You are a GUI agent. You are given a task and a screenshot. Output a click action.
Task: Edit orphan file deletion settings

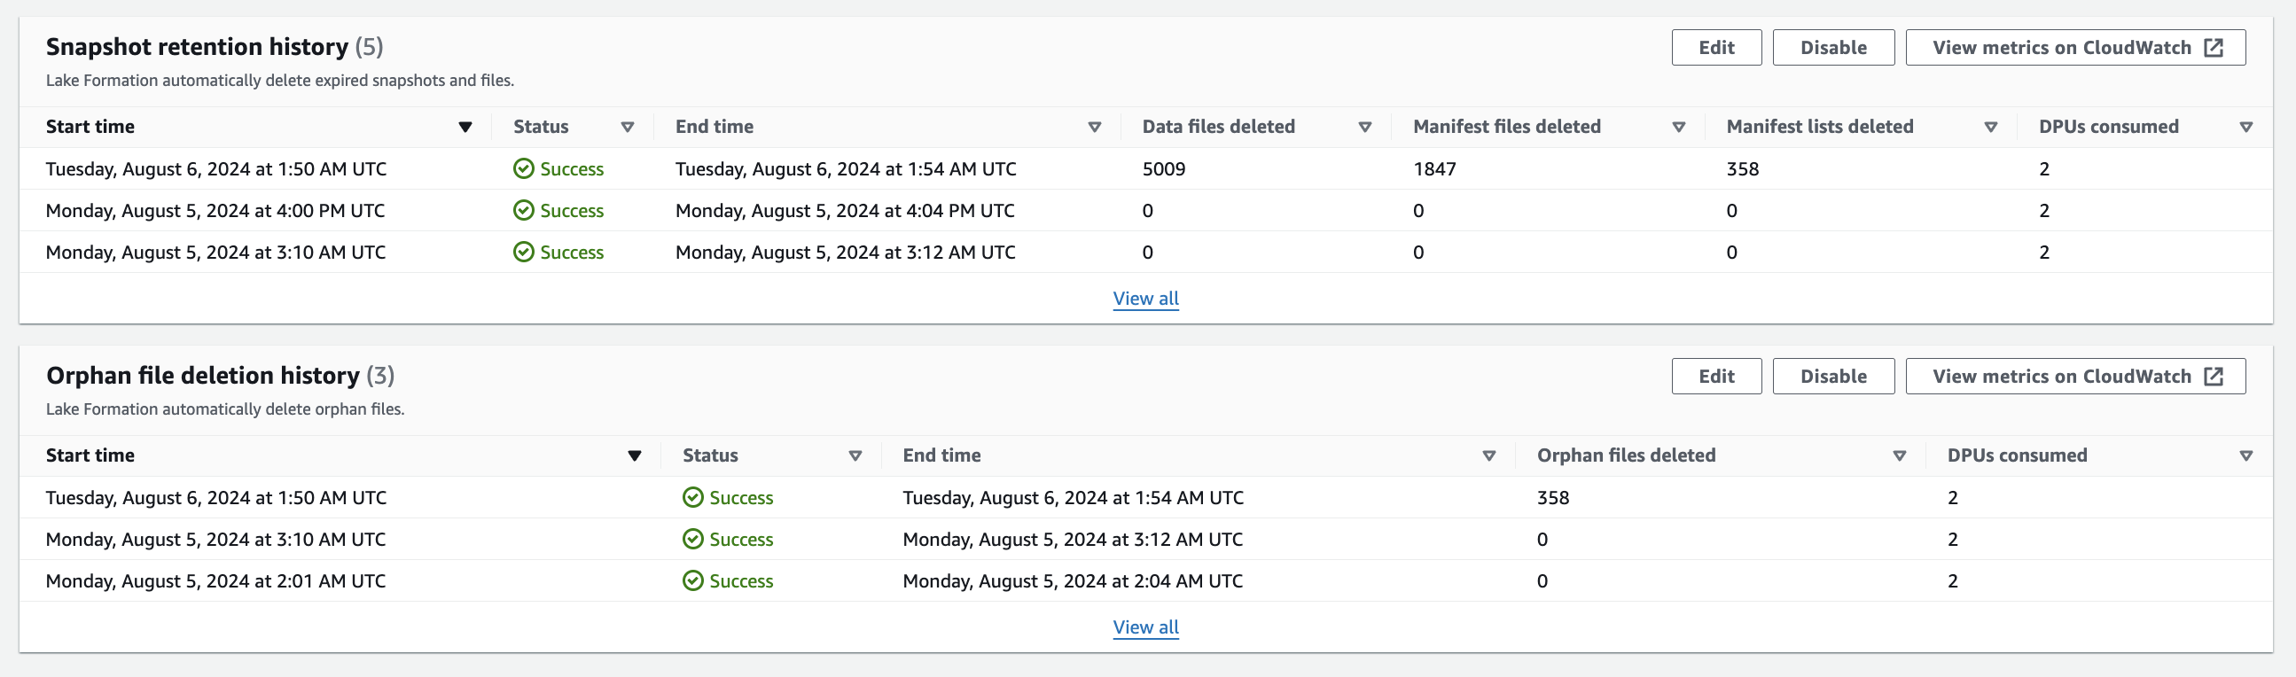1715,377
